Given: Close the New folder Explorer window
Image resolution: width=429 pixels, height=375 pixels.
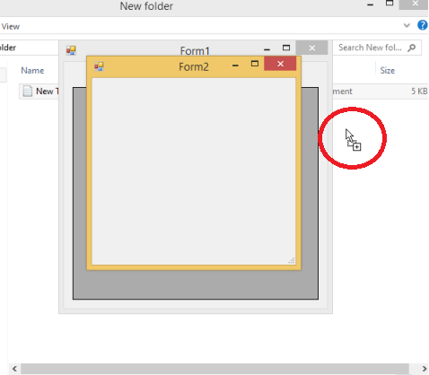Looking at the screenshot, I should click(x=415, y=4).
